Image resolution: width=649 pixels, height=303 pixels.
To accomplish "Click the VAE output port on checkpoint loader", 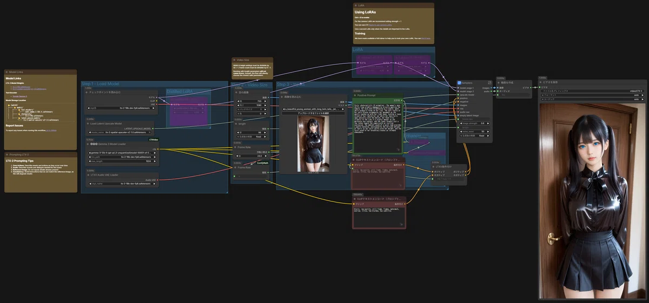I will tap(157, 104).
